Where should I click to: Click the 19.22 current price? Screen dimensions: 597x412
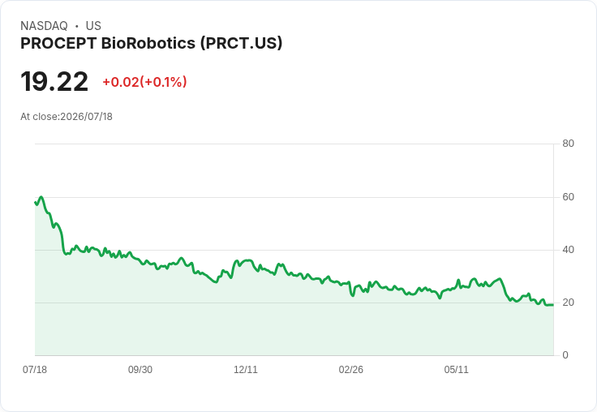(x=54, y=81)
